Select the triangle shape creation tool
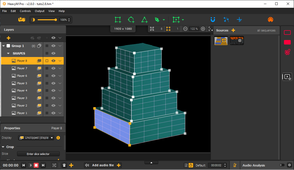The image size is (294, 170). click(144, 19)
